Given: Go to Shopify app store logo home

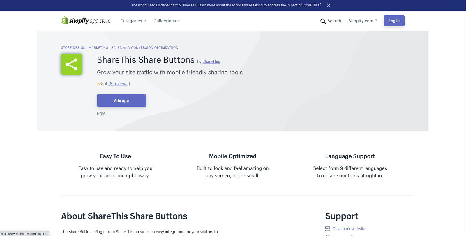Looking at the screenshot, I should click(86, 20).
